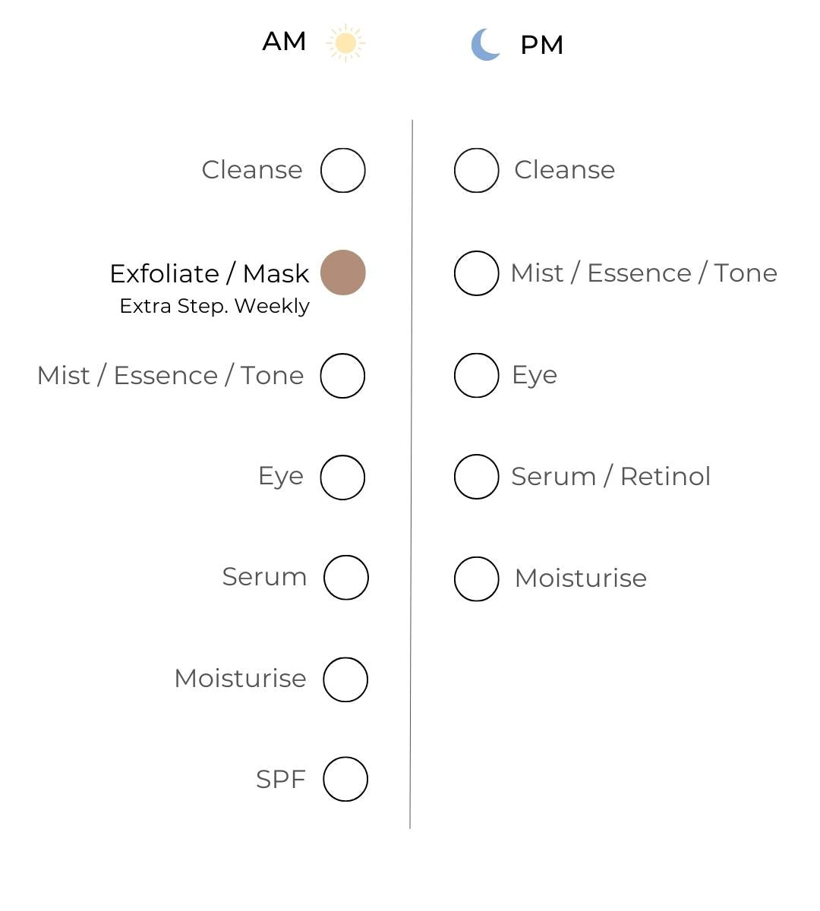The image size is (820, 911).
Task: Click the Exfoliate / Mask label
Action: 209,273
